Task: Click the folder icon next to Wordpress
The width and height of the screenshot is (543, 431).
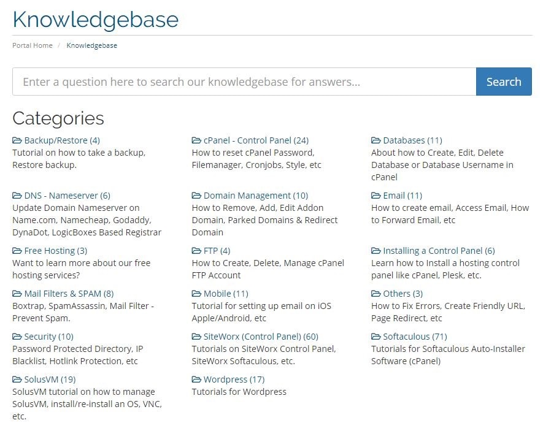Action: [x=196, y=380]
